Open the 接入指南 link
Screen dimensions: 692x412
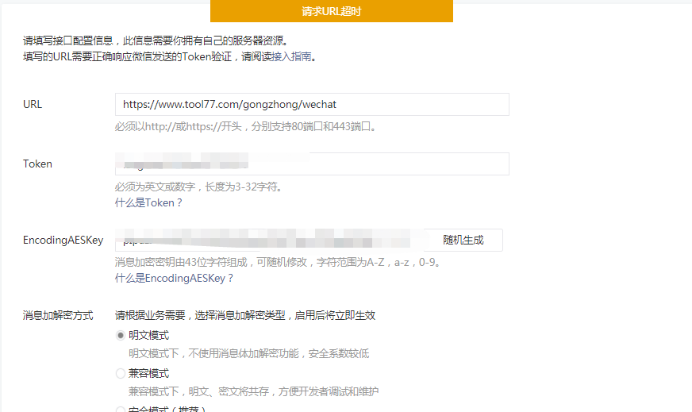pyautogui.click(x=292, y=56)
